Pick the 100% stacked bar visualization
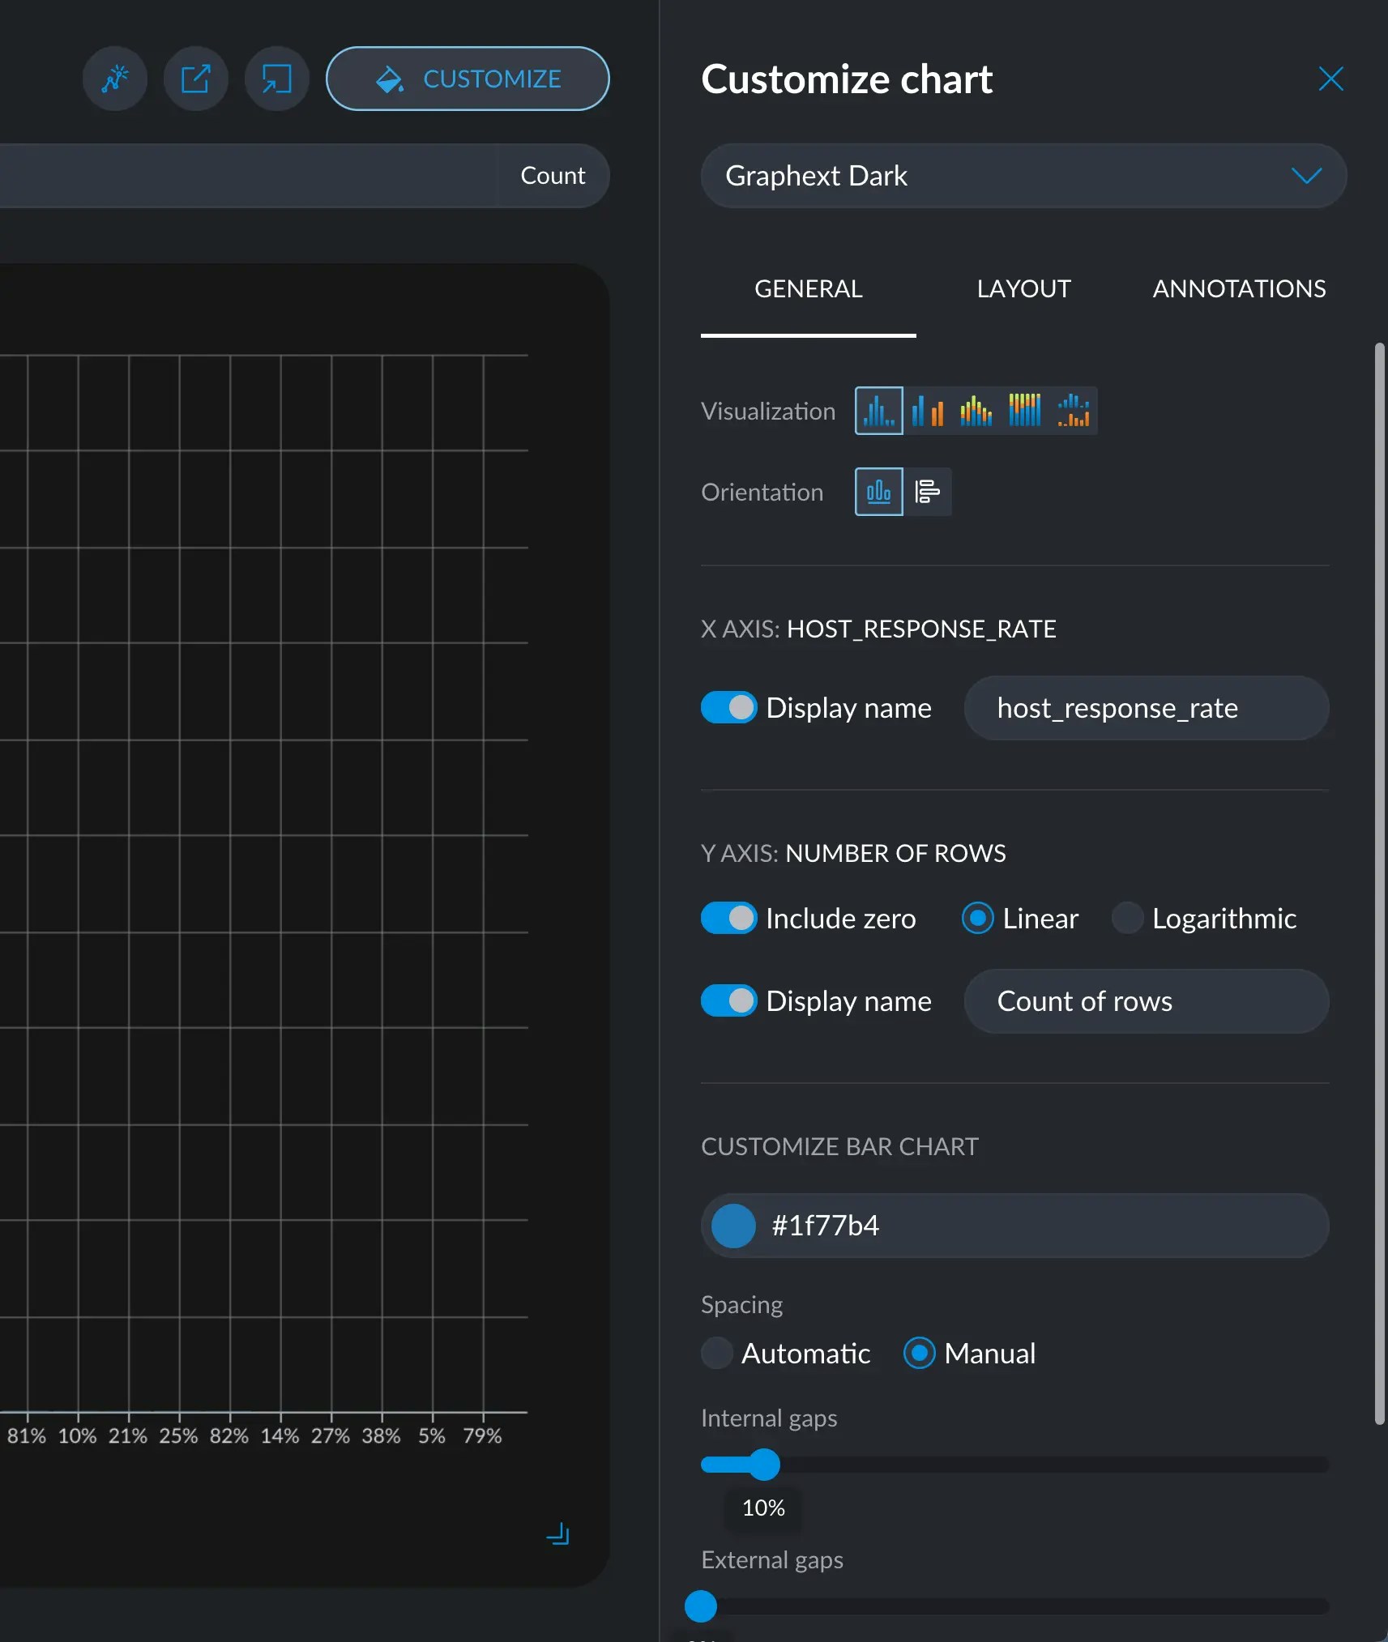 [1025, 411]
